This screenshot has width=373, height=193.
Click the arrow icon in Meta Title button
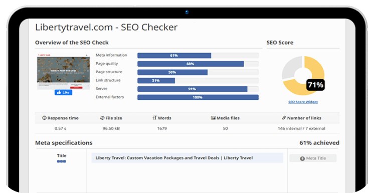pyautogui.click(x=302, y=158)
